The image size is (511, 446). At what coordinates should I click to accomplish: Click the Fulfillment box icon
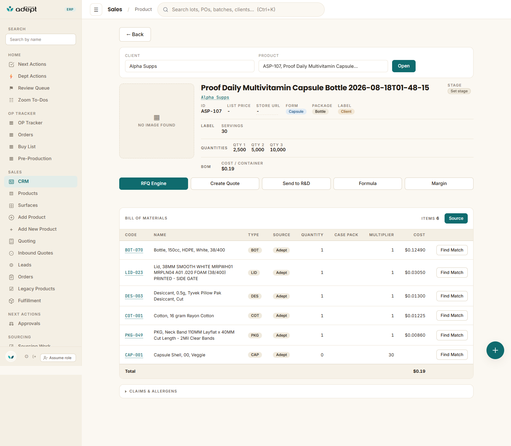pyautogui.click(x=12, y=301)
